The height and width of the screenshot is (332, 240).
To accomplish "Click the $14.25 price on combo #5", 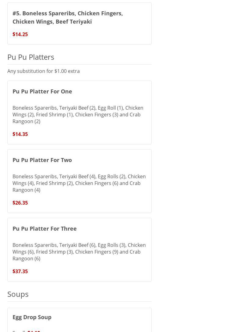I will pos(20,34).
